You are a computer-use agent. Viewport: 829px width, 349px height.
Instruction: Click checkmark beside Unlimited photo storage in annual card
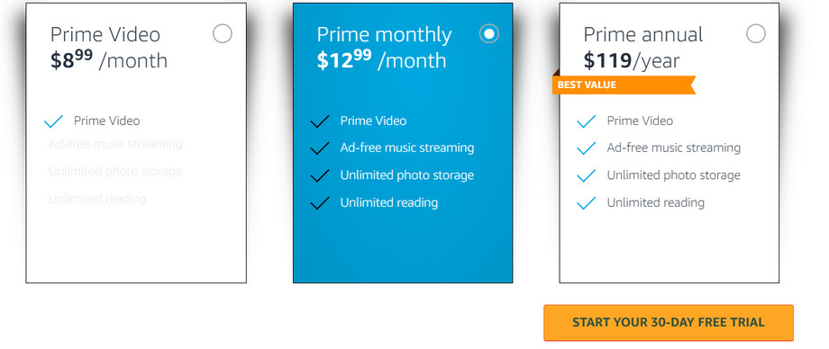coord(587,175)
